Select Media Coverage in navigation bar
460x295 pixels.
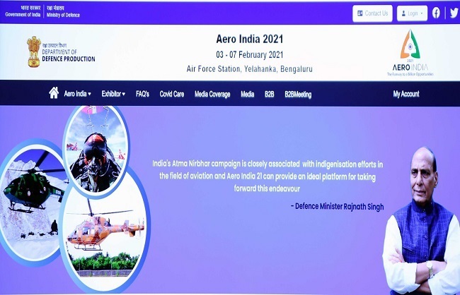(212, 95)
